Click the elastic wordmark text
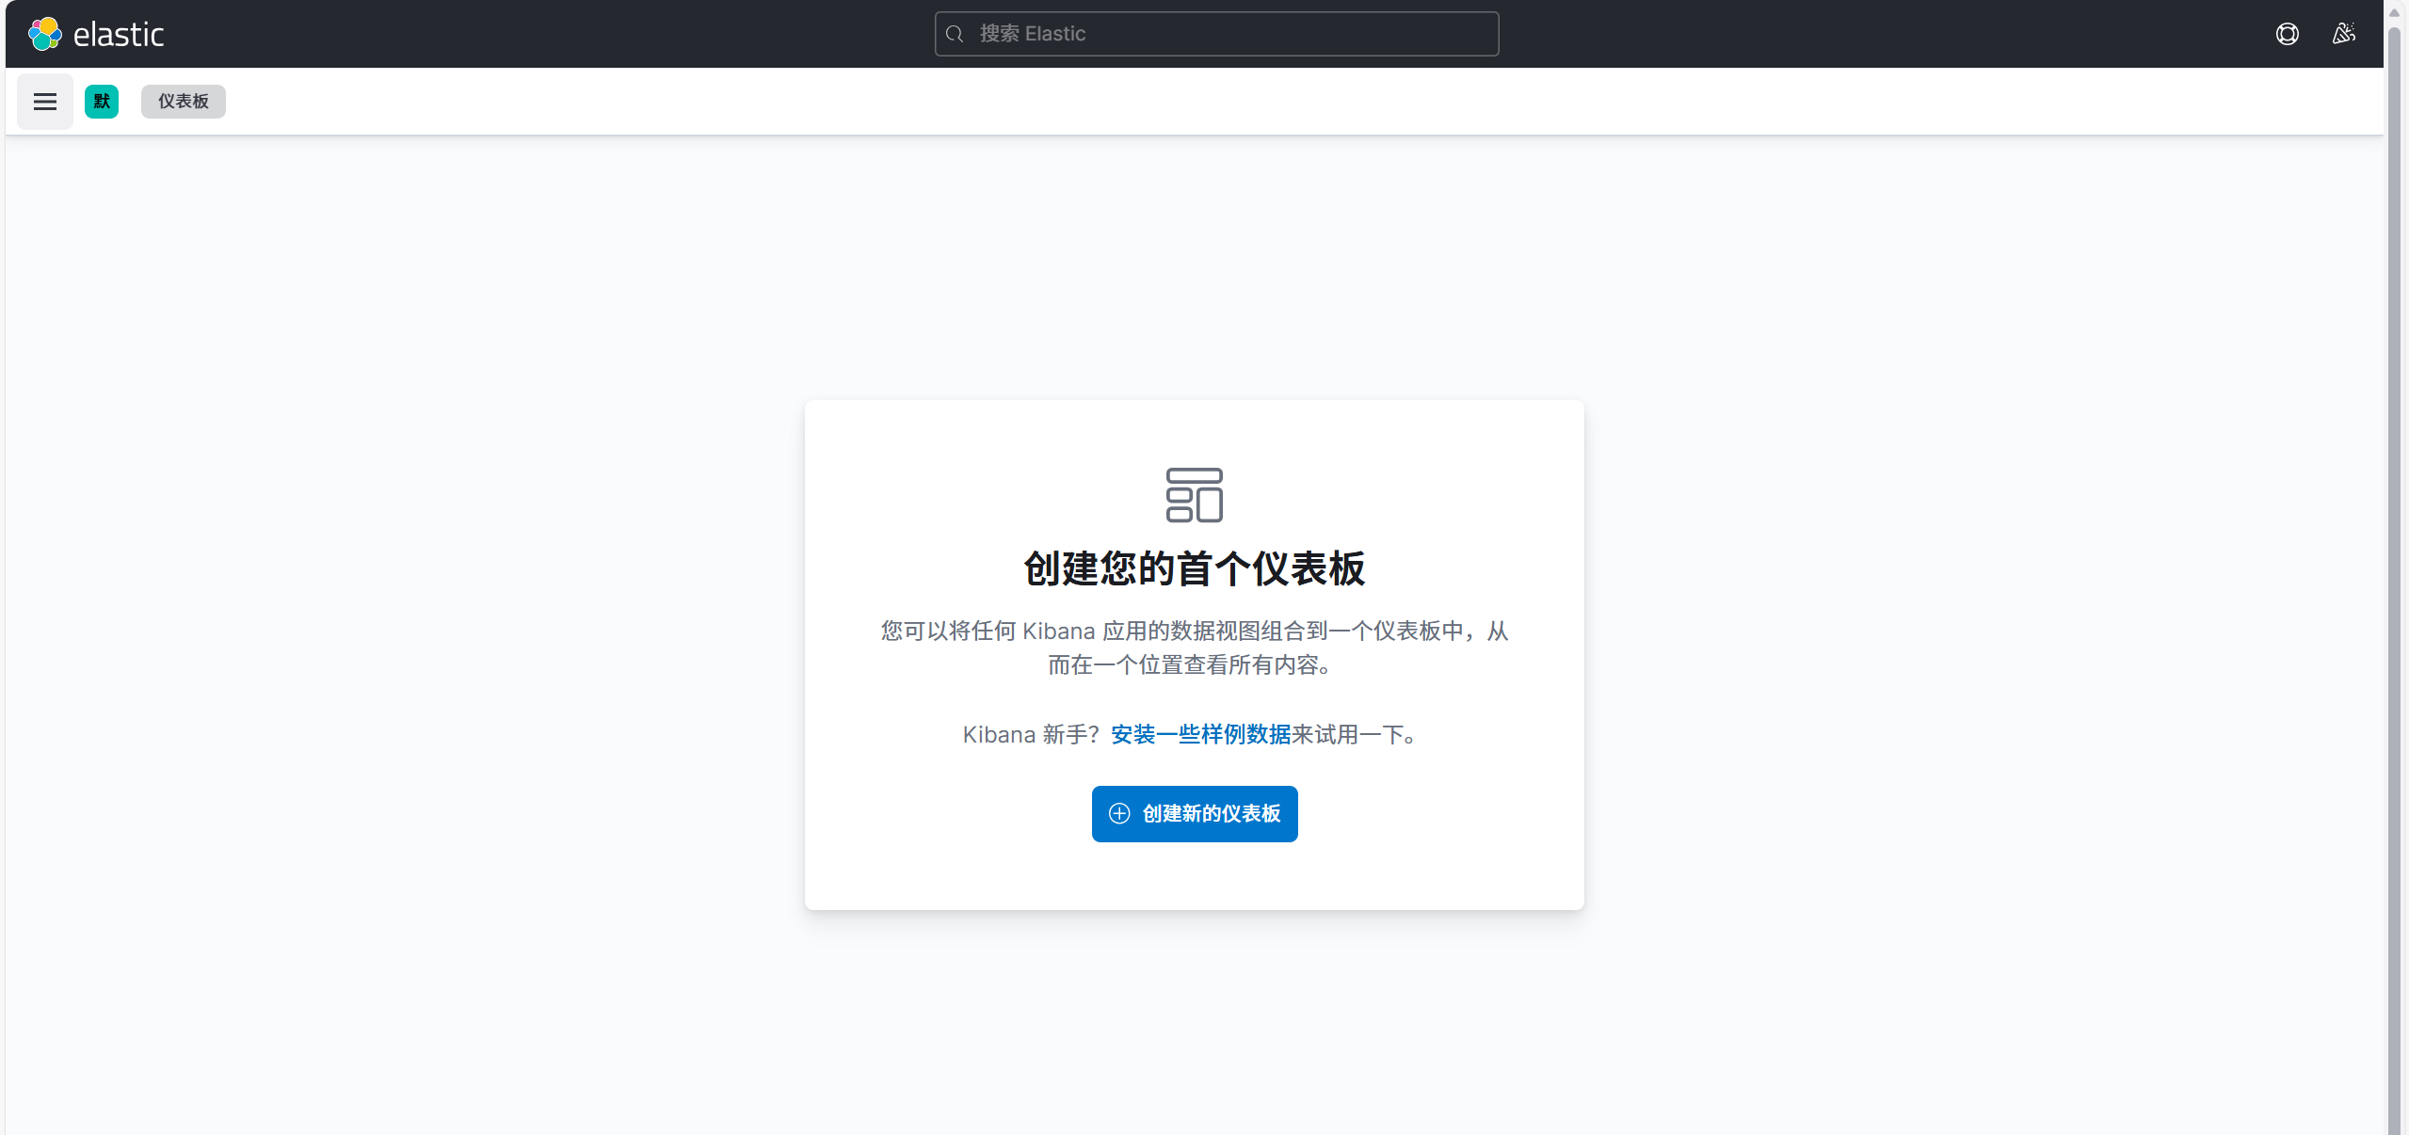Viewport: 2409px width, 1135px height. pos(119,35)
